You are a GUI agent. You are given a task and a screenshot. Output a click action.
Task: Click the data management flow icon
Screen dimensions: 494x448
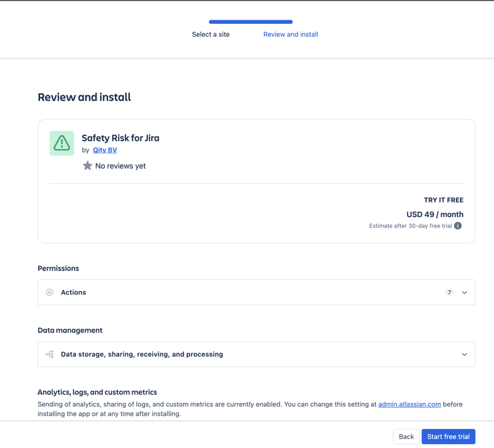click(x=50, y=354)
